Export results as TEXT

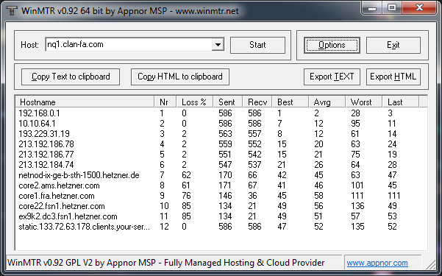click(332, 77)
